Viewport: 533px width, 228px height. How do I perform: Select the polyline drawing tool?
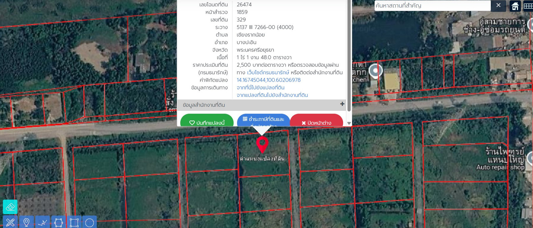click(x=42, y=222)
